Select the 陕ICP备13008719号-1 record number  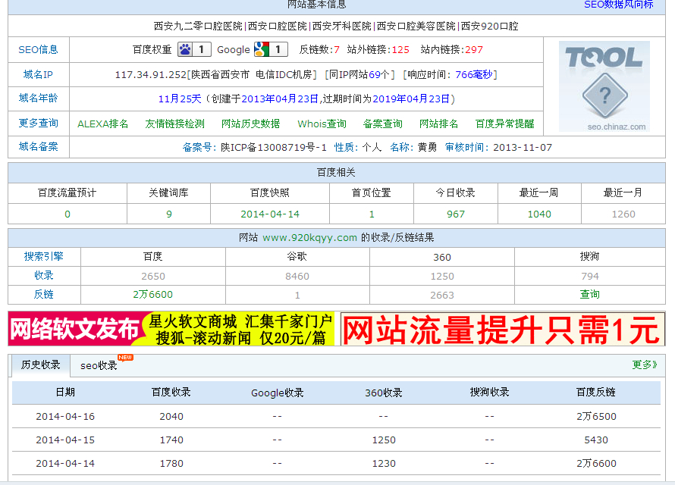click(274, 148)
